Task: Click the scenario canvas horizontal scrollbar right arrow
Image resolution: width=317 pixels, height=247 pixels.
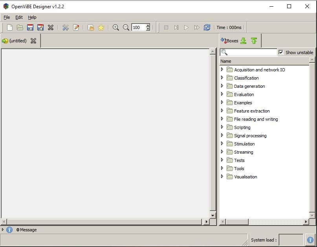Action: coord(206,222)
